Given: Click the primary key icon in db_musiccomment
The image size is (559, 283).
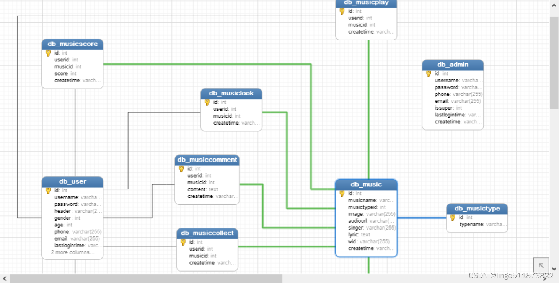Looking at the screenshot, I should pos(181,169).
